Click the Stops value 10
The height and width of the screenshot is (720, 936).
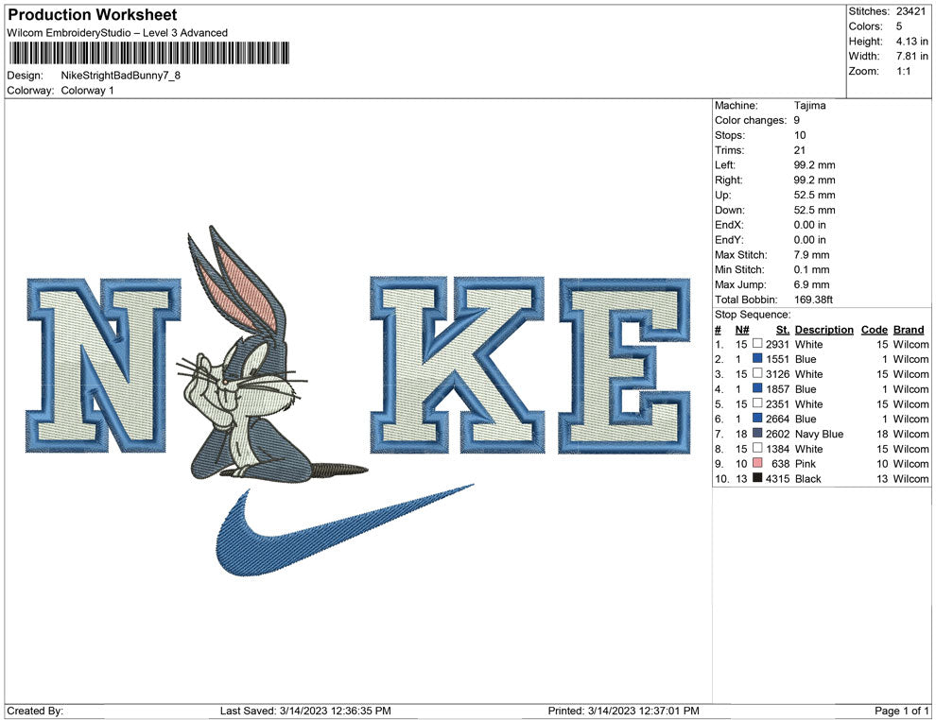(799, 135)
